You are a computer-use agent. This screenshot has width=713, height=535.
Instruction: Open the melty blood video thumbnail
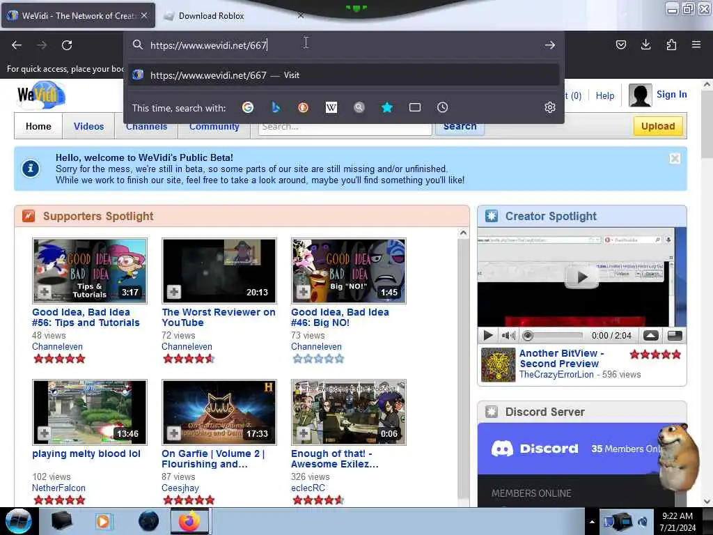tap(90, 412)
